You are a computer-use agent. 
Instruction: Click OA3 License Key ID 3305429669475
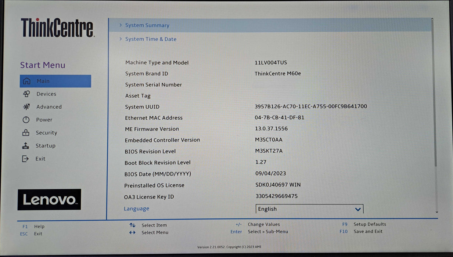click(277, 196)
